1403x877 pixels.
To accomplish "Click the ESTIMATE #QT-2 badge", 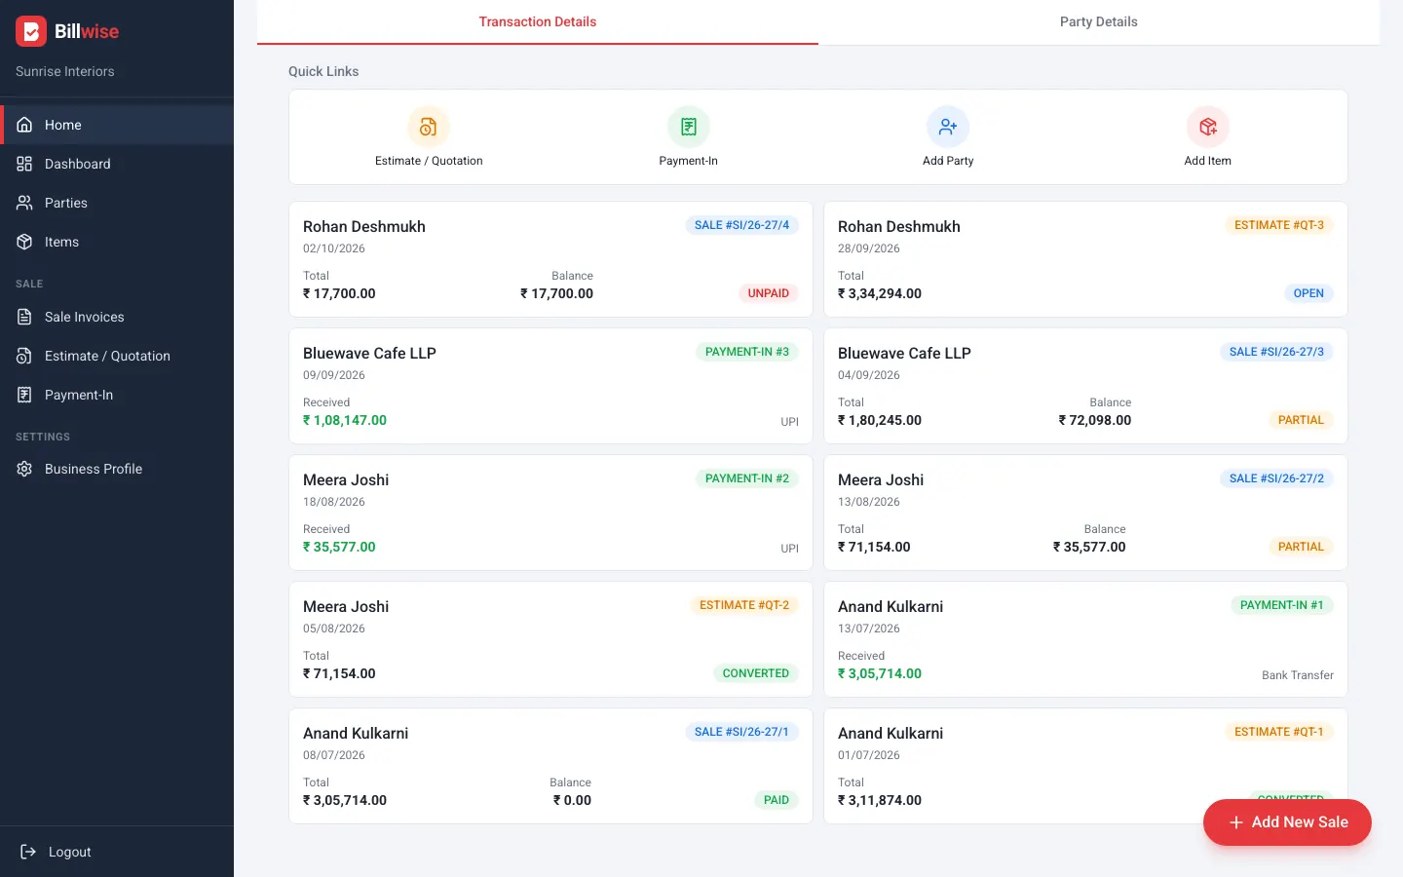I will coord(744,605).
